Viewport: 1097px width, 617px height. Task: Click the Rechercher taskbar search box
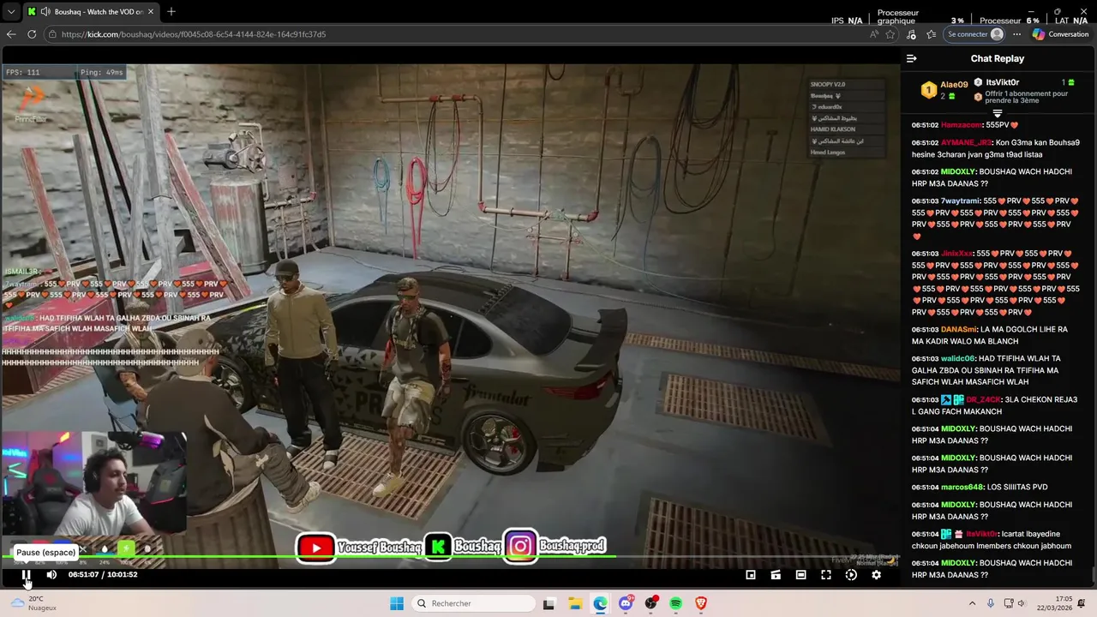472,603
